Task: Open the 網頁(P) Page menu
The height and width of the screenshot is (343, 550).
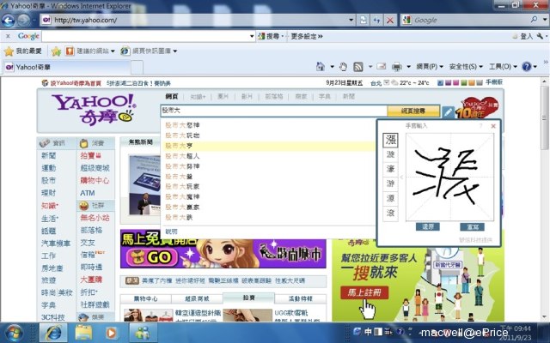Action: 430,67
